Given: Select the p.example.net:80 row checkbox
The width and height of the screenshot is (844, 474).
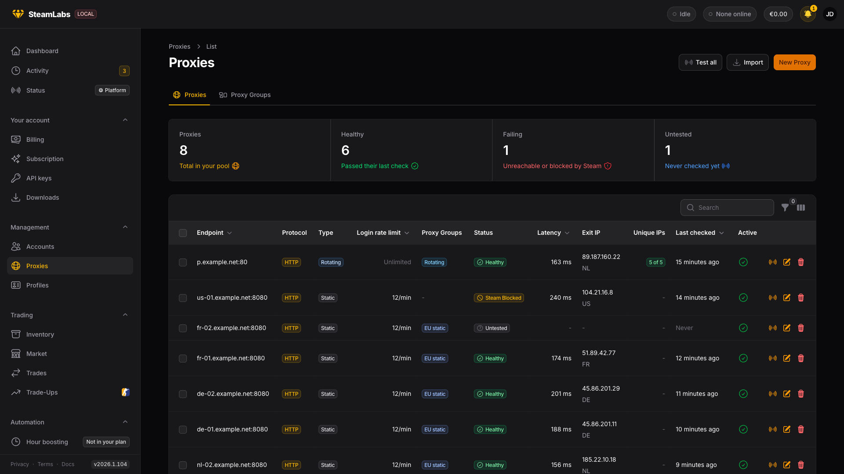Looking at the screenshot, I should click(x=183, y=262).
